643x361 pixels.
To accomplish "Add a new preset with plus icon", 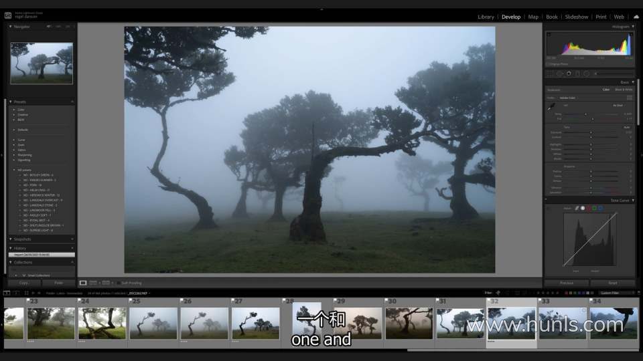I will [72, 102].
